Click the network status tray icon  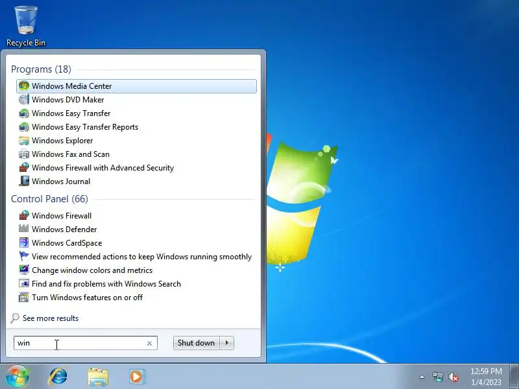437,377
